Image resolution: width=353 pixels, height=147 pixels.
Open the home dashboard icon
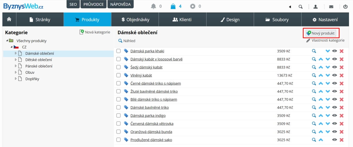(x=9, y=19)
